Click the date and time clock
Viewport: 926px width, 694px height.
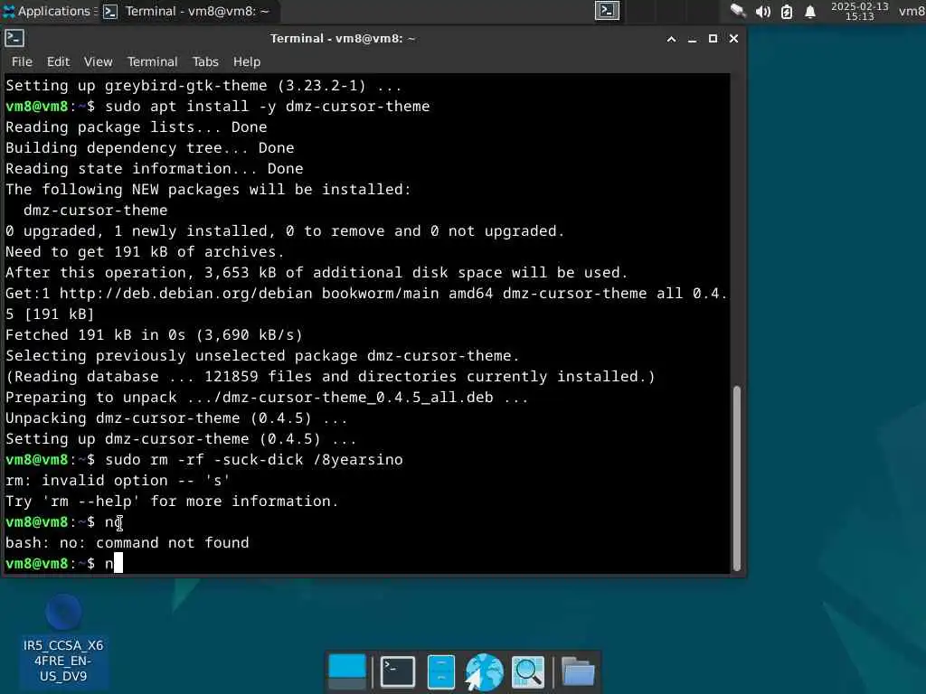(859, 11)
